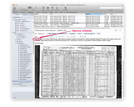Viewport: 134px width, 107px height.
Task: Select the Cisco shortcut
Action: 61,12
